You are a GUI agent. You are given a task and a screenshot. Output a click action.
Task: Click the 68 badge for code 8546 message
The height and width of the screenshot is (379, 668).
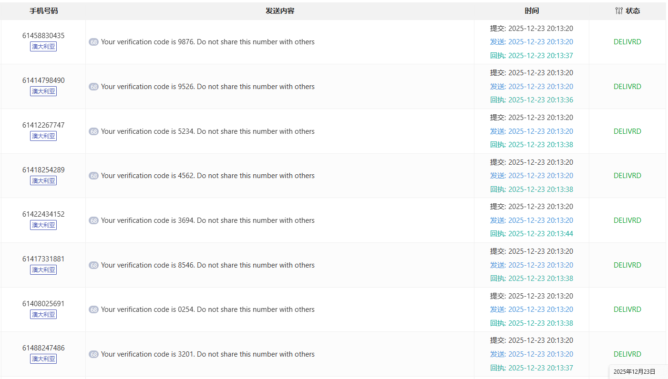pyautogui.click(x=93, y=265)
